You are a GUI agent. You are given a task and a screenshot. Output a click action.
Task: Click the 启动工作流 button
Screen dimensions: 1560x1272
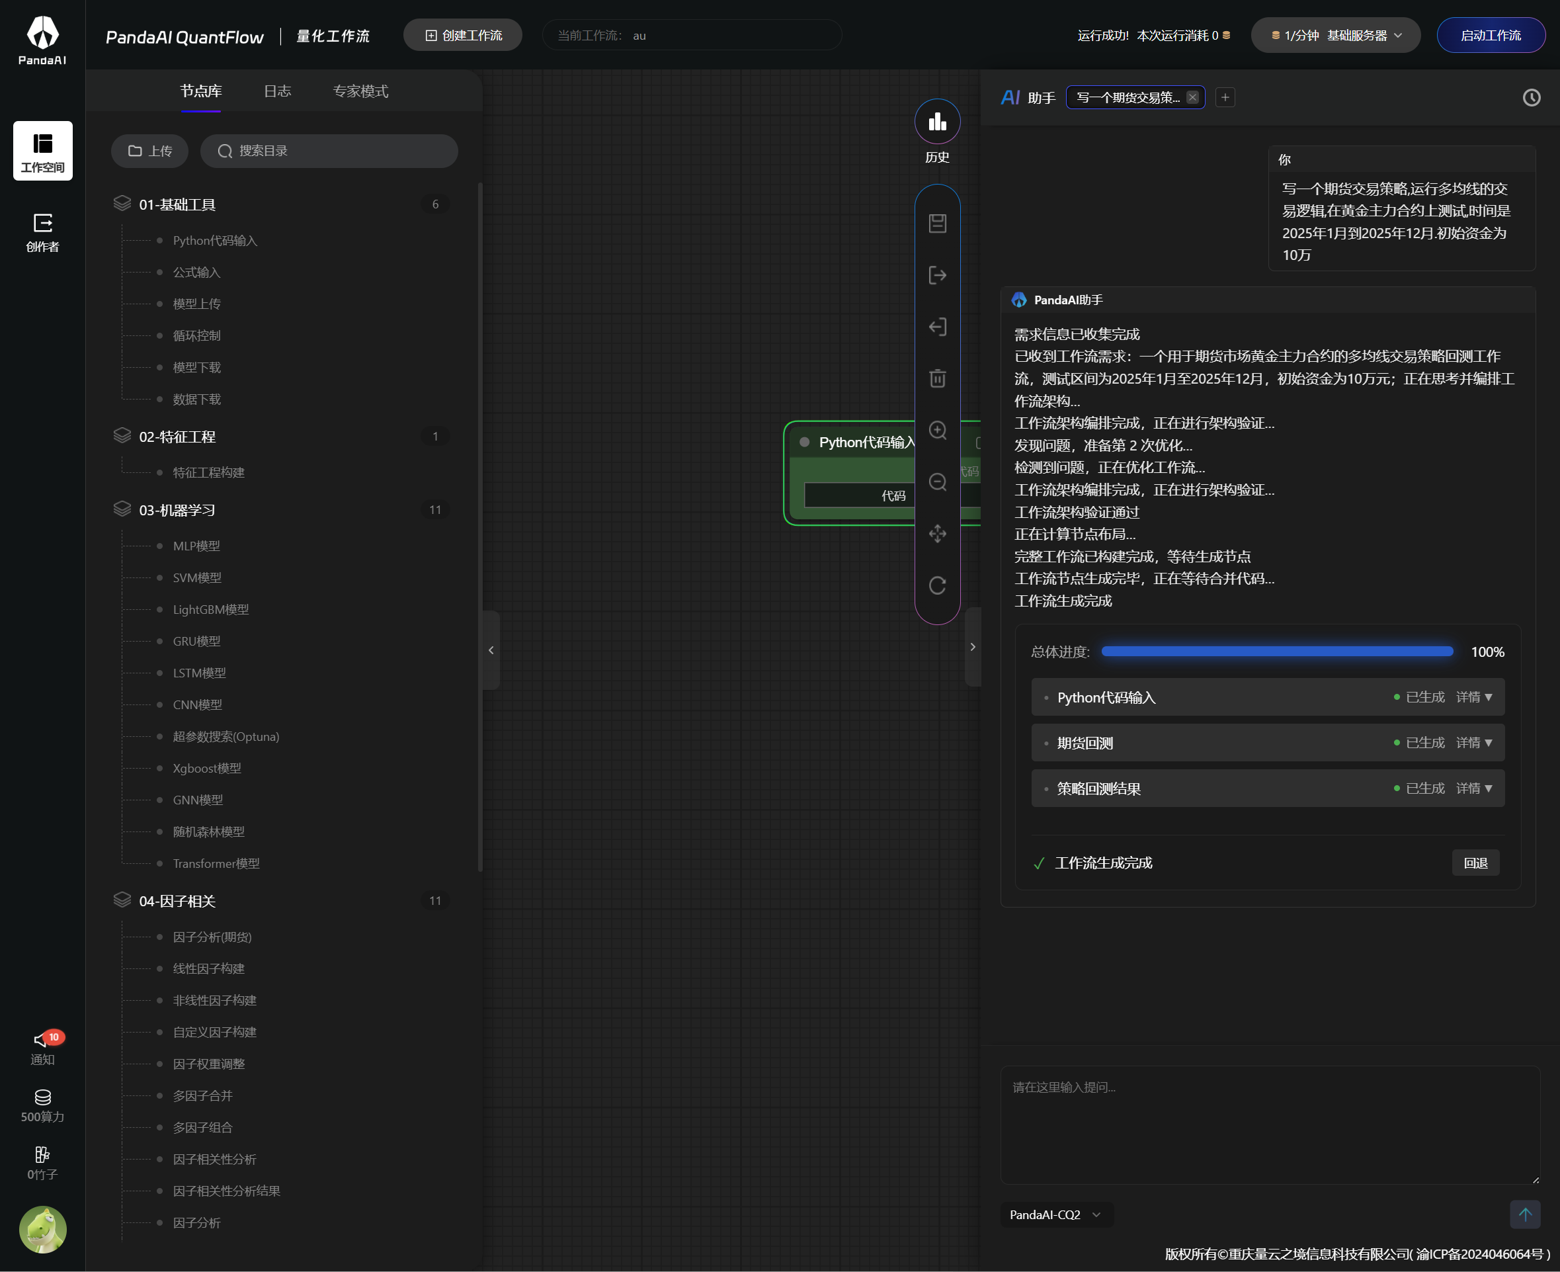[x=1491, y=35]
